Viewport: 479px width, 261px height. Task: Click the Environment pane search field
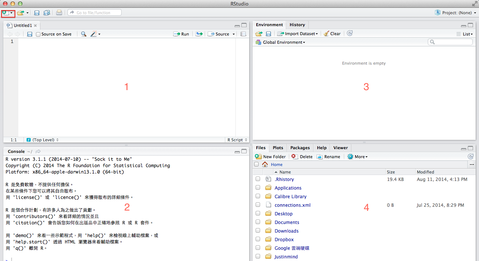point(450,42)
